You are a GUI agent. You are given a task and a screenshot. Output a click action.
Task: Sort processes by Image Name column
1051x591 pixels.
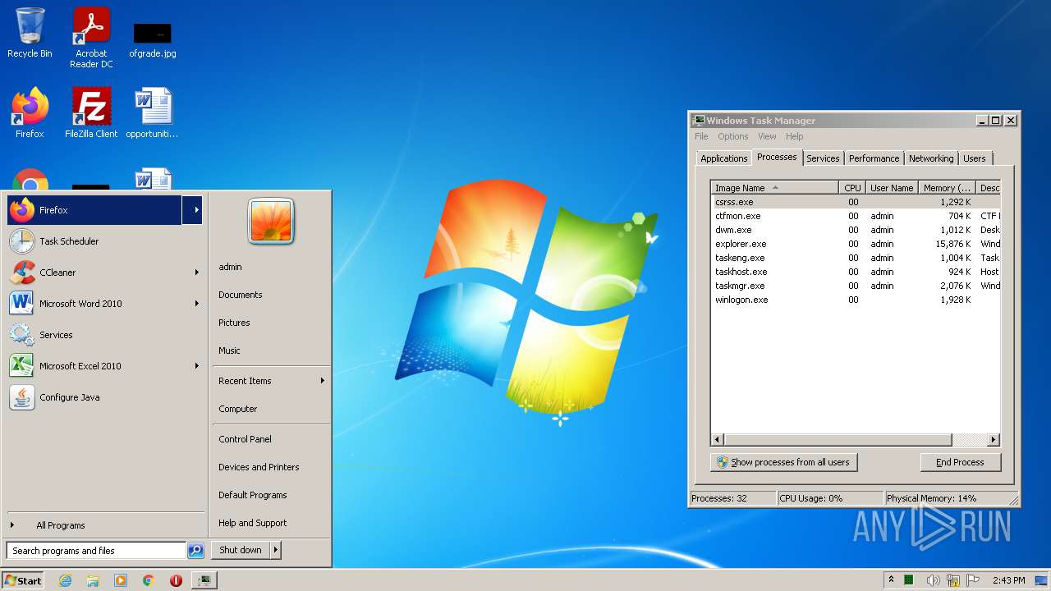click(x=774, y=188)
